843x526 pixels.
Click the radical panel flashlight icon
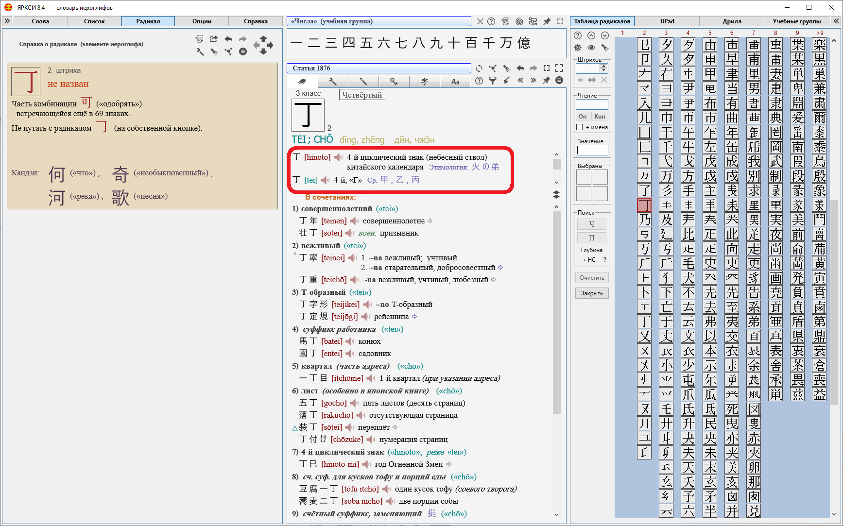pos(214,51)
